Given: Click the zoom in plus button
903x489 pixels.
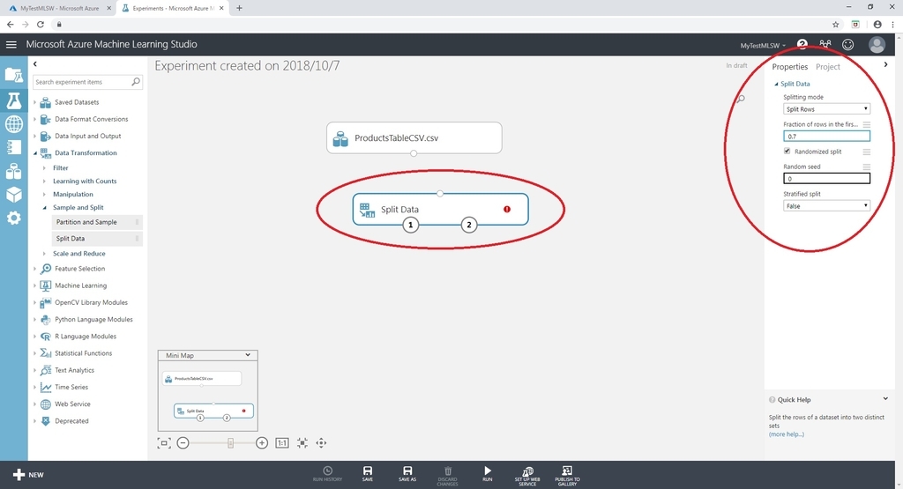Looking at the screenshot, I should click(261, 442).
